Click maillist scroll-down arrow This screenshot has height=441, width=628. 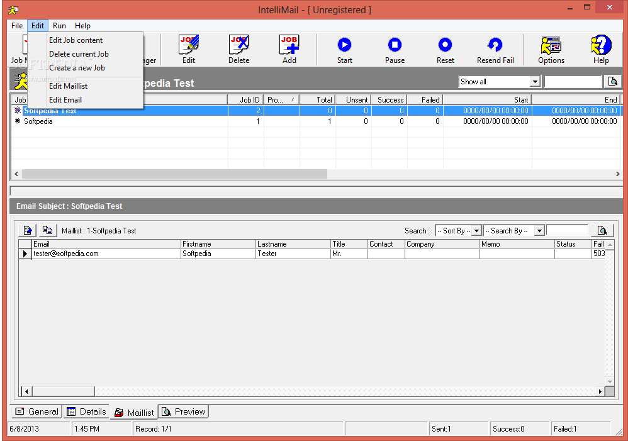pyautogui.click(x=610, y=381)
